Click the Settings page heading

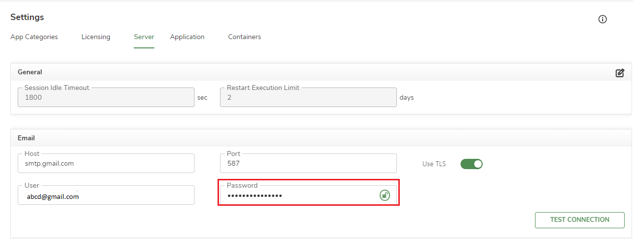27,17
